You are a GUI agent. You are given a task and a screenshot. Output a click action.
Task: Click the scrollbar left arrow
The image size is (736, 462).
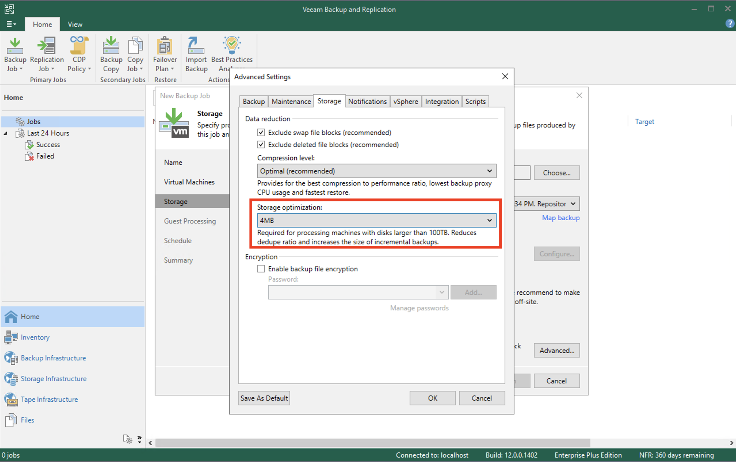tap(150, 443)
